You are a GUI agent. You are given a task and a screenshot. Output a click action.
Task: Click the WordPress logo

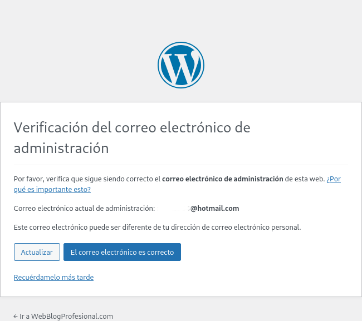coord(181,65)
